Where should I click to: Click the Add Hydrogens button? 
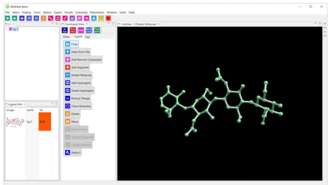[78, 83]
